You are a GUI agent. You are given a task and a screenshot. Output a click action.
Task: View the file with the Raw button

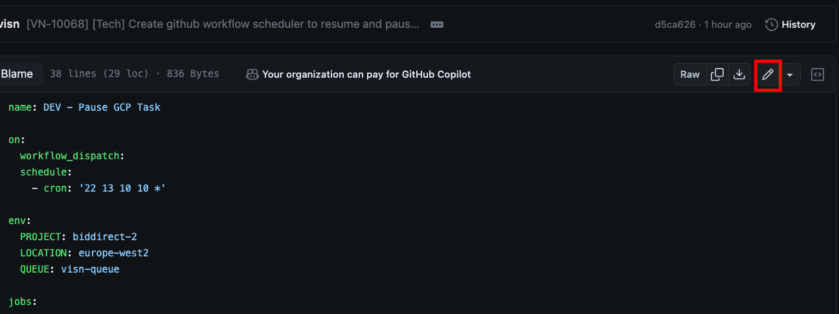pyautogui.click(x=690, y=74)
